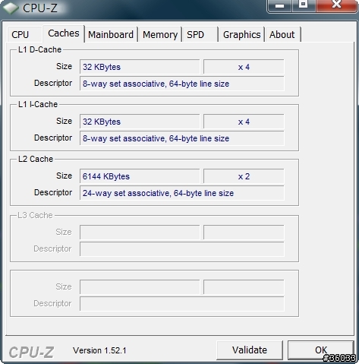Click the L1 D-Cache group label

[39, 49]
